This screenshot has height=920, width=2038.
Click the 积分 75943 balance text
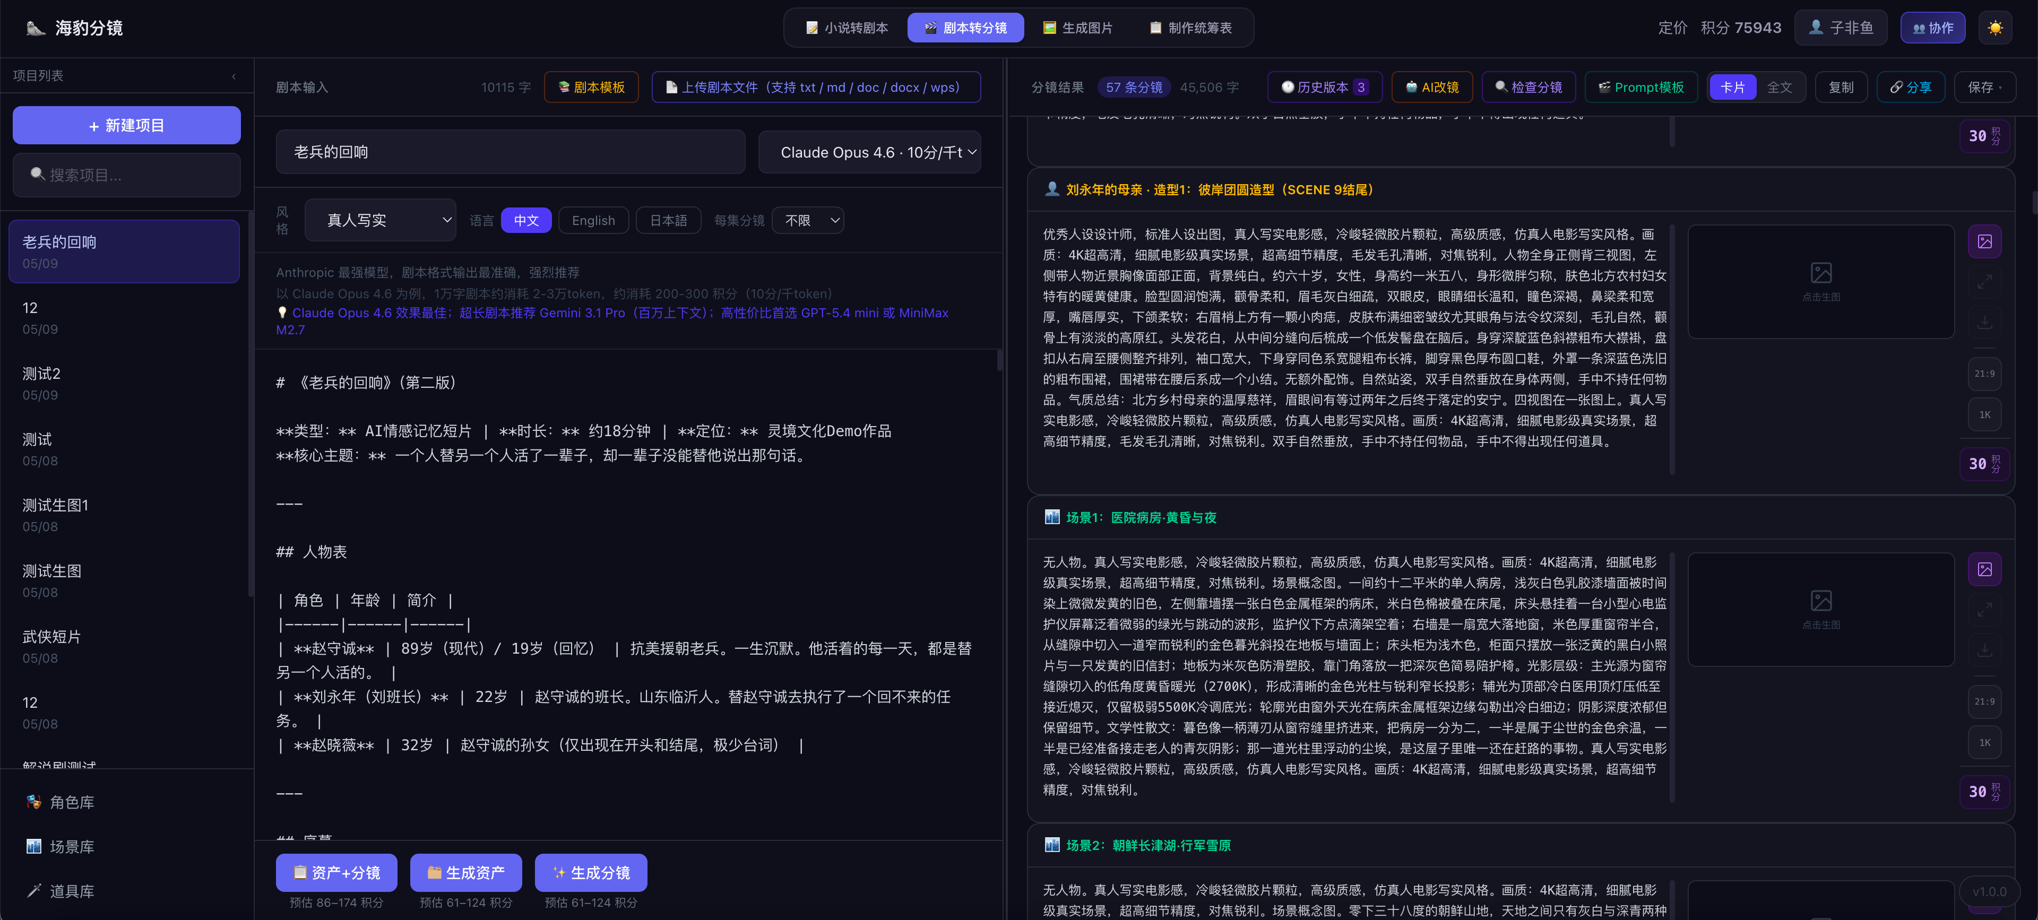(1741, 28)
